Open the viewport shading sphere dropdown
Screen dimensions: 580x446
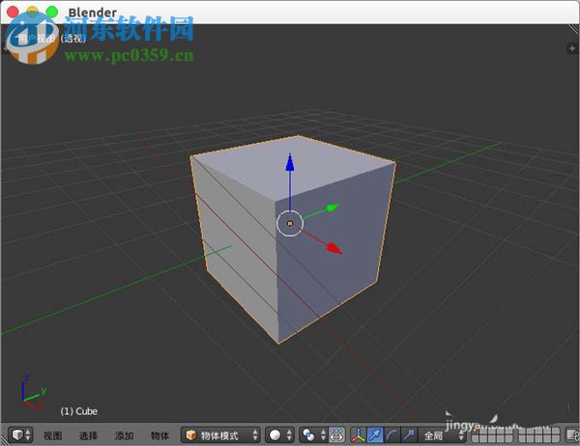[280, 435]
